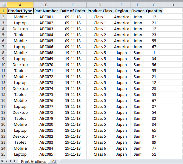The width and height of the screenshot is (183, 164).
Task: Select cell containing ABC082
Action: pyautogui.click(x=46, y=136)
